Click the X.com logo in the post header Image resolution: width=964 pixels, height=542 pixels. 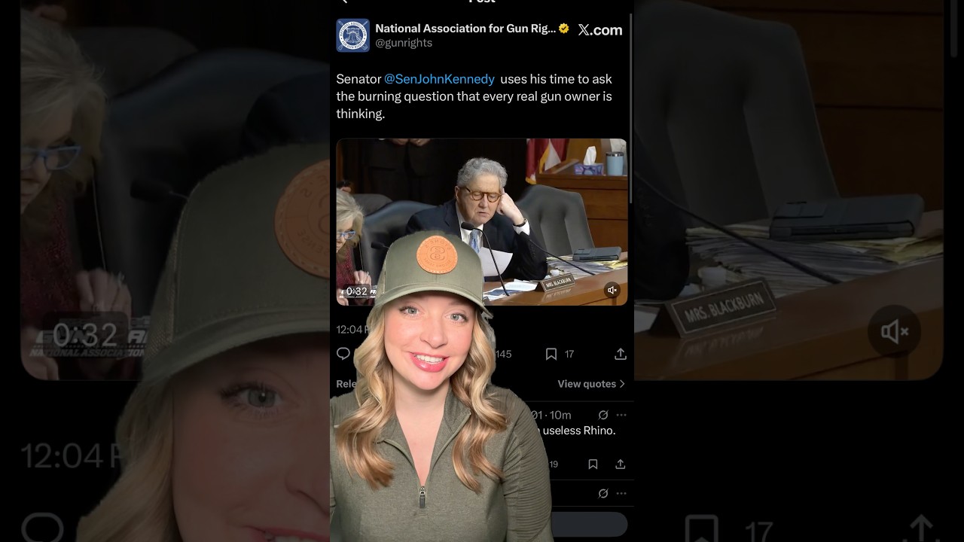point(600,30)
